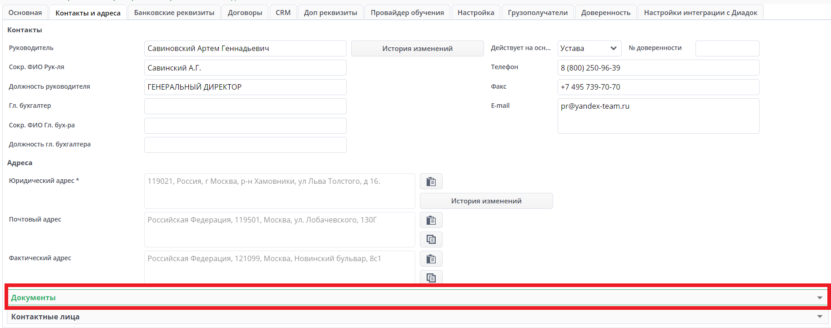Viewport: 831px width, 328px height.
Task: Focus the E-mail text area
Action: pyautogui.click(x=658, y=116)
